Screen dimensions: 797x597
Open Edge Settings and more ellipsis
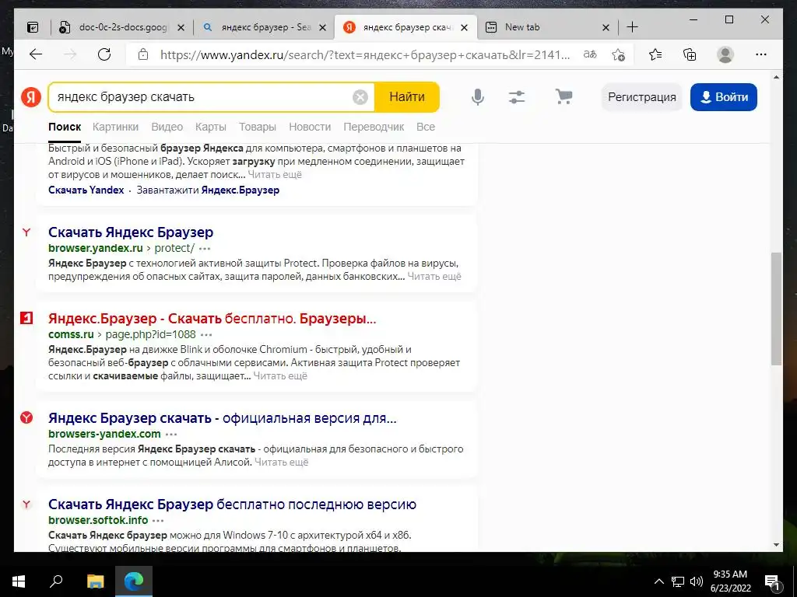point(761,54)
